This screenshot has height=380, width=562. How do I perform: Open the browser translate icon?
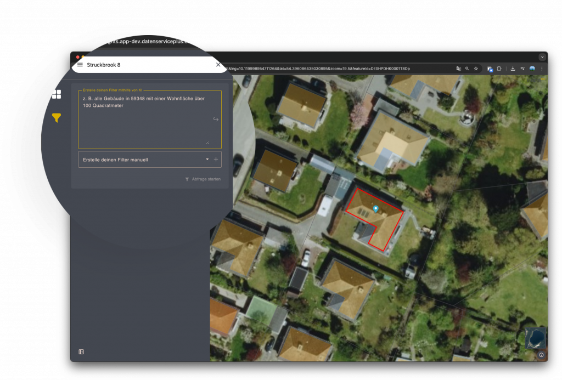(458, 69)
